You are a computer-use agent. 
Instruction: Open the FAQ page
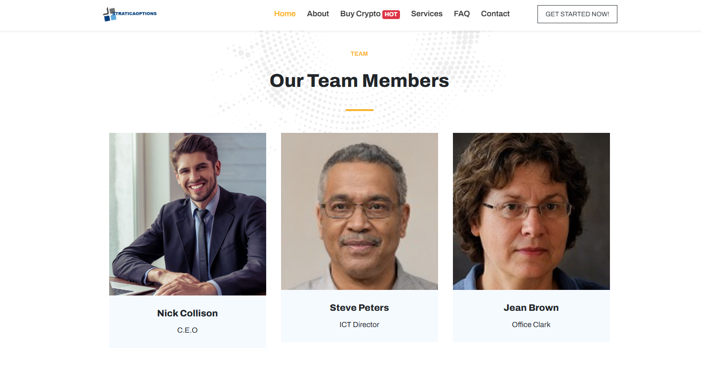(462, 14)
